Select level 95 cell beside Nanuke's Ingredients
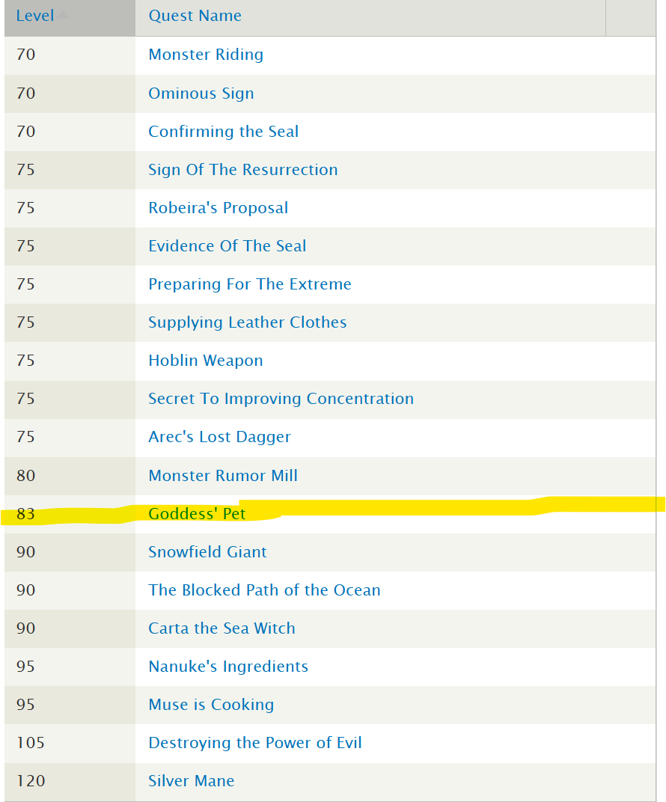Viewport: 666px width, 802px height. pos(70,667)
